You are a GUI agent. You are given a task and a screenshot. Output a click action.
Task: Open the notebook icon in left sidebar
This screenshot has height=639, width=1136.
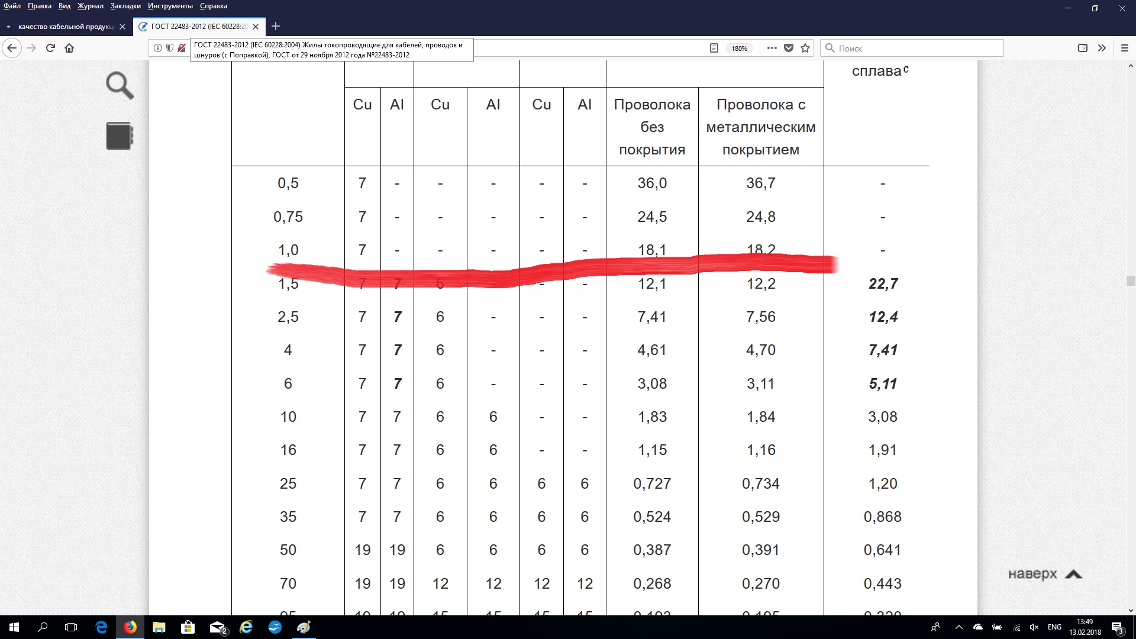click(120, 135)
